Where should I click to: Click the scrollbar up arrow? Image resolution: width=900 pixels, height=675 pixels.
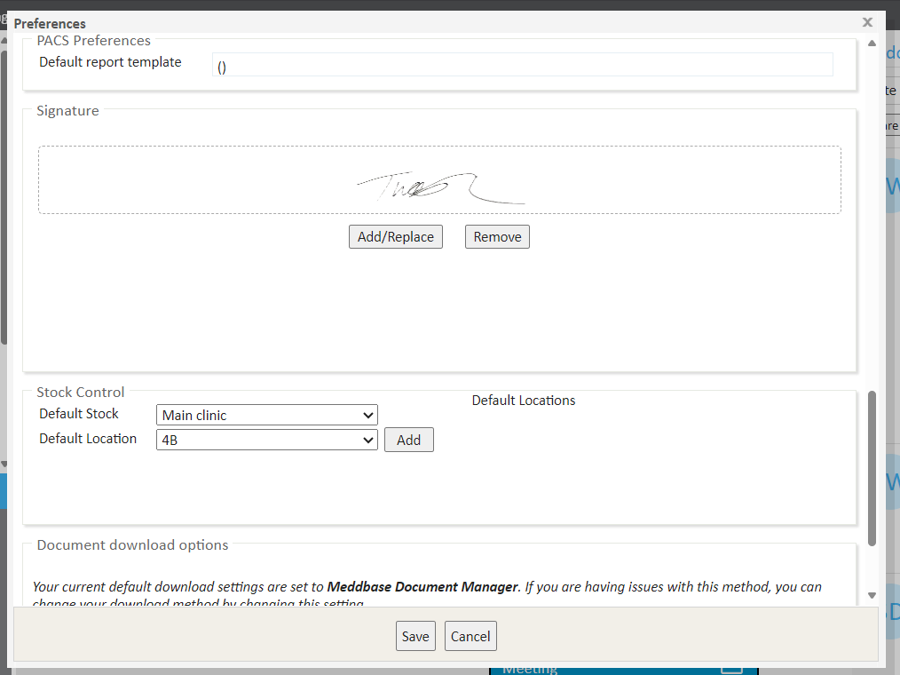tap(872, 44)
